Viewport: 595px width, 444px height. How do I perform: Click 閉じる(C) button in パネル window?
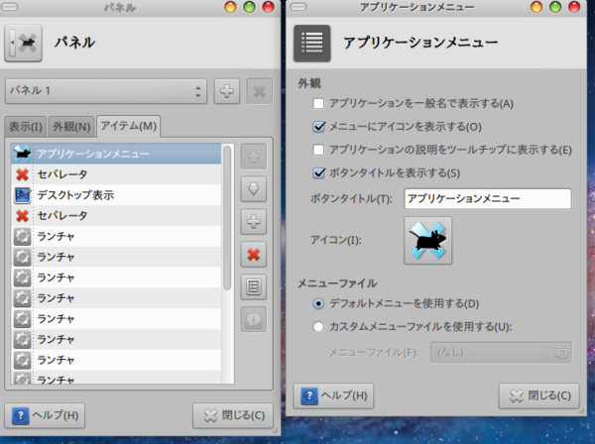click(233, 415)
